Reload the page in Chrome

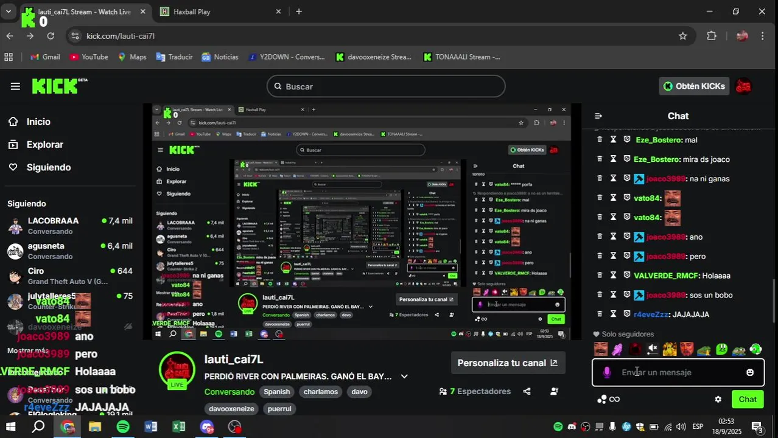tap(51, 36)
